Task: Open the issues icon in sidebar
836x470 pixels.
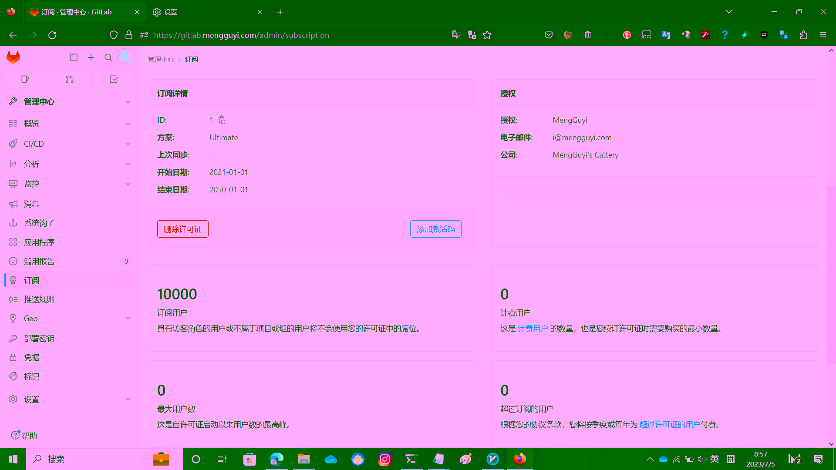Action: click(25, 79)
